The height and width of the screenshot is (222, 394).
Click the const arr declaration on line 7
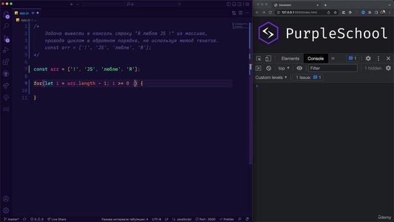click(x=87, y=69)
